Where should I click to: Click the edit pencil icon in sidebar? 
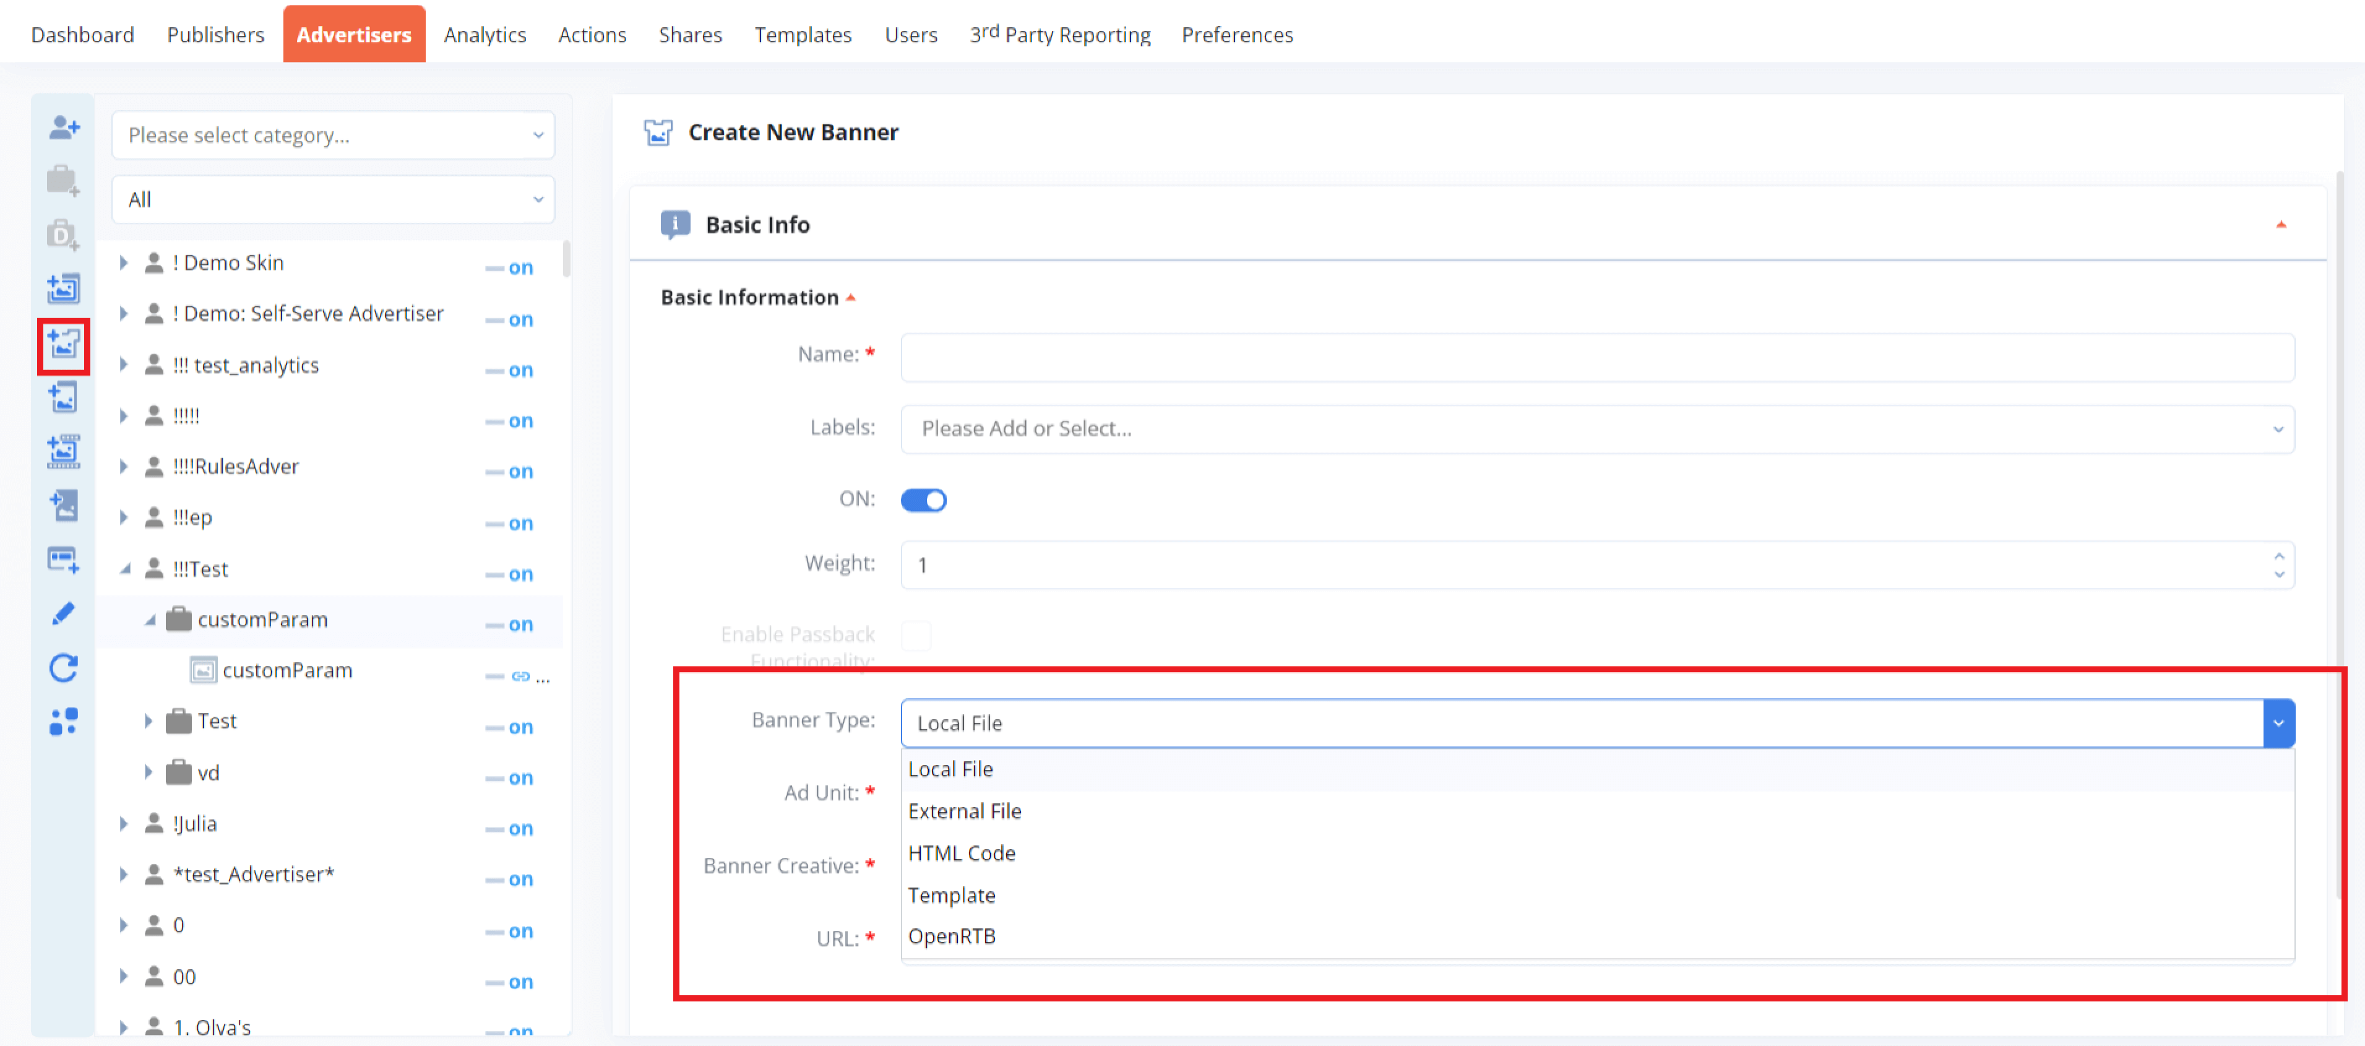coord(62,613)
